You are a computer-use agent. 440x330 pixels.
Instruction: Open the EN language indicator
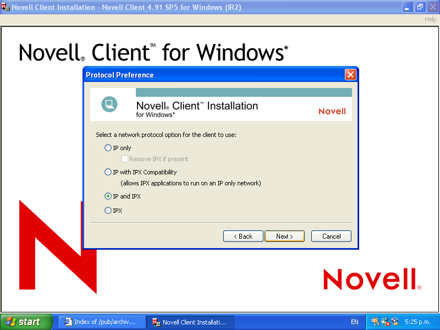355,322
